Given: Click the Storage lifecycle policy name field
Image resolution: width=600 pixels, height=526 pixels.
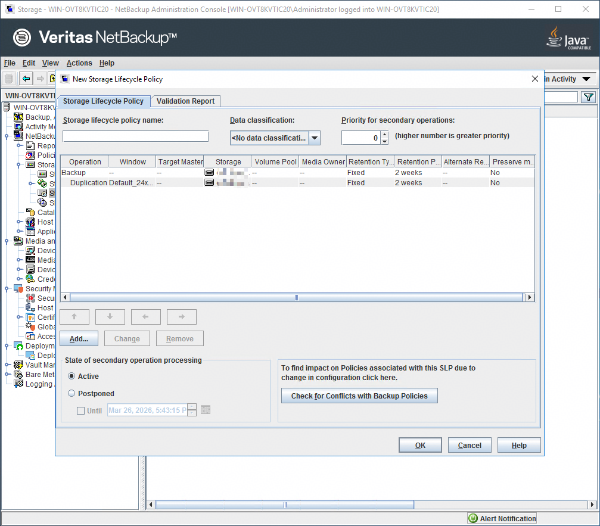Looking at the screenshot, I should 135,136.
